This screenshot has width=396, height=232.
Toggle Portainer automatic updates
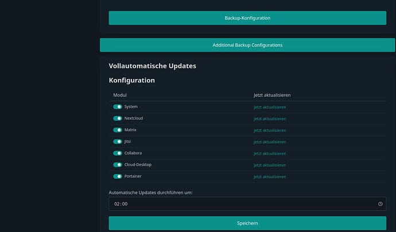click(x=118, y=176)
